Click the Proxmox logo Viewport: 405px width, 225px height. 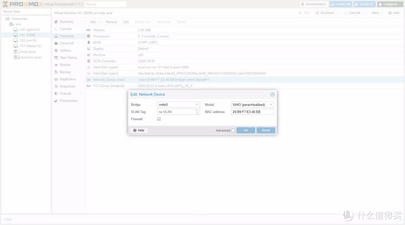tap(22, 4)
